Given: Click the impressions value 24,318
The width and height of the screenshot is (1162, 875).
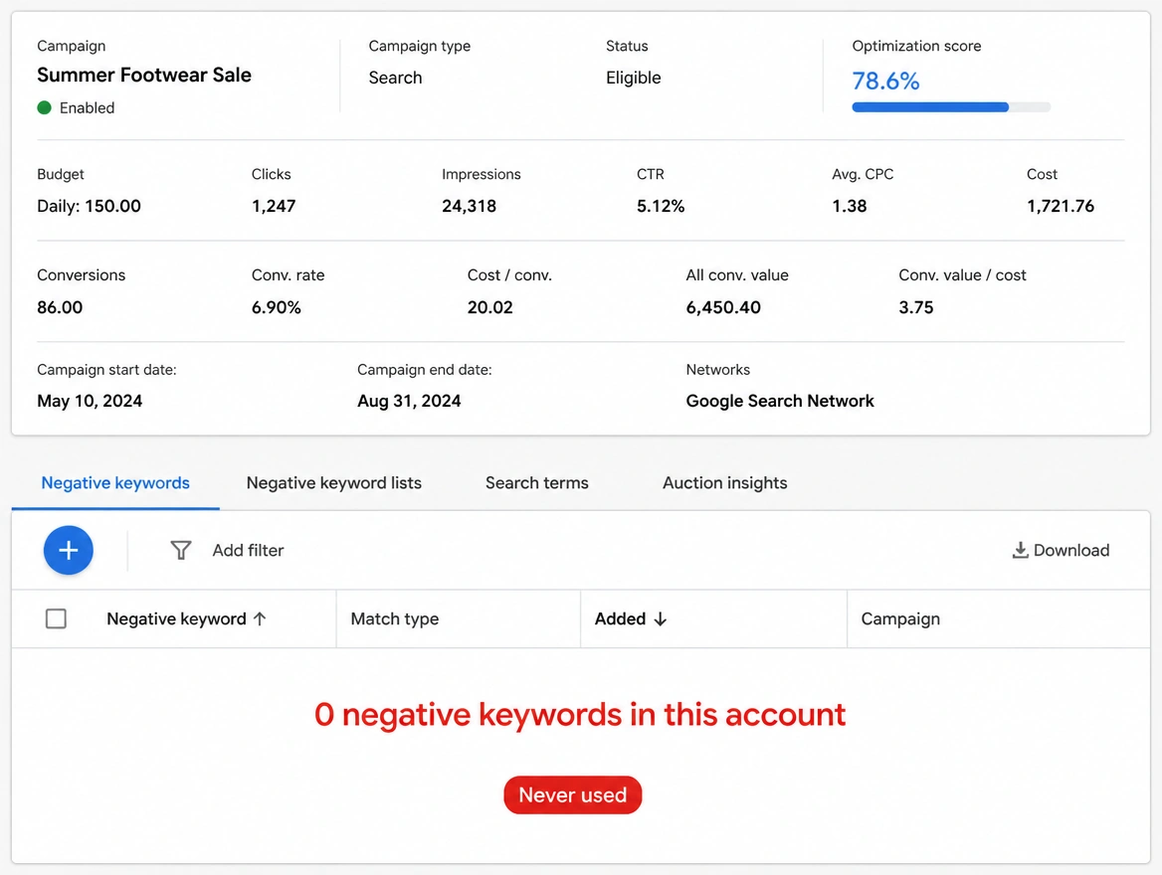Looking at the screenshot, I should [470, 206].
